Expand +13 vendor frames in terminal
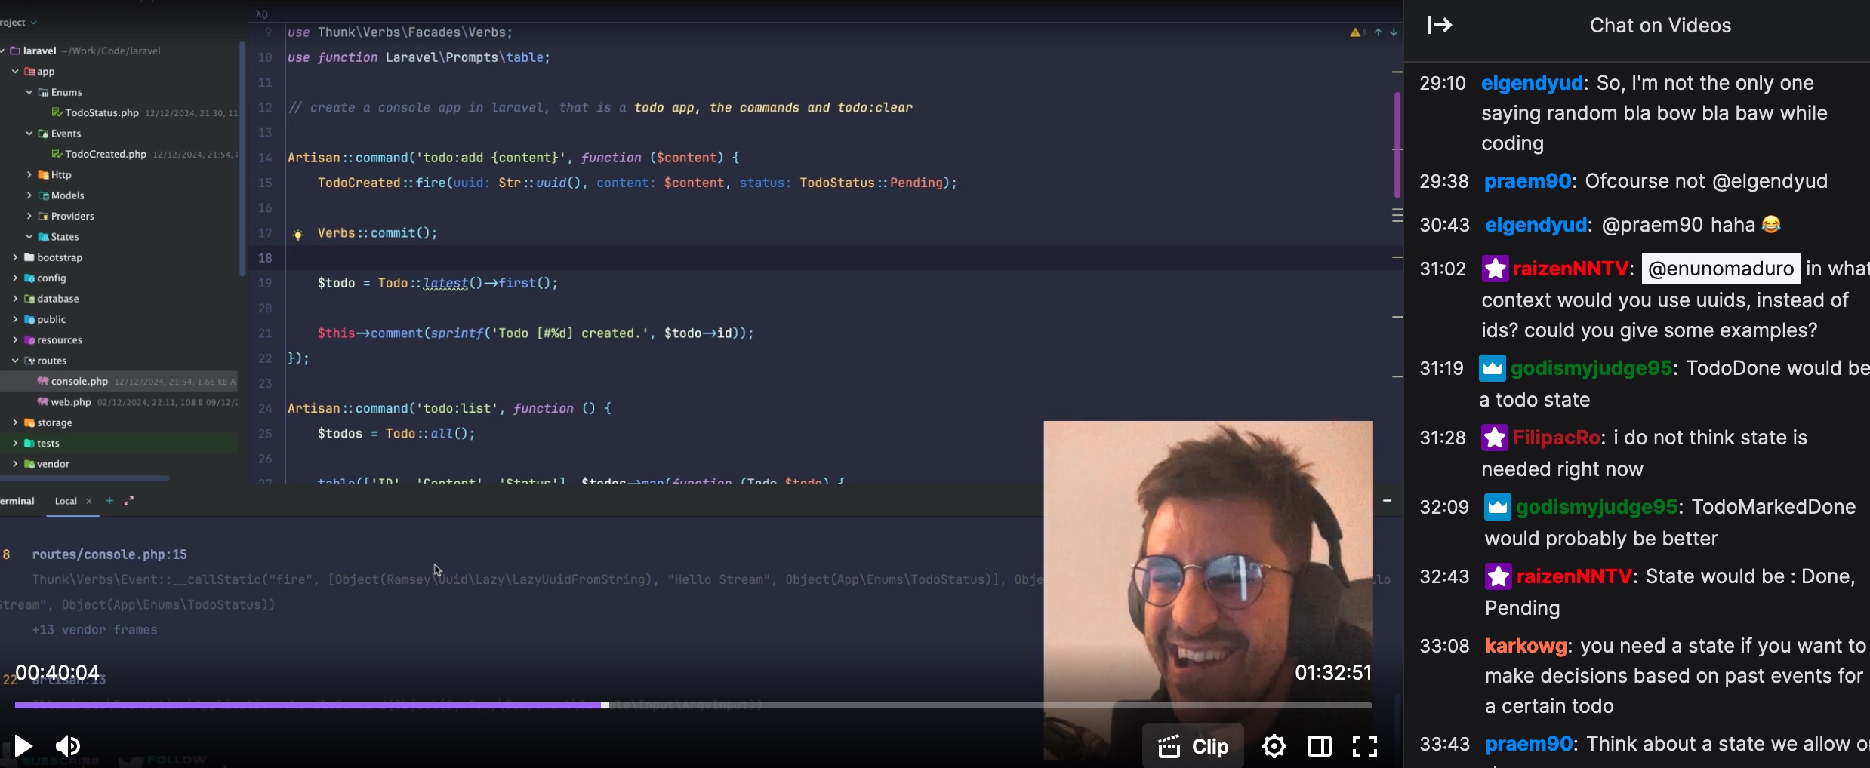This screenshot has width=1870, height=768. click(x=94, y=630)
